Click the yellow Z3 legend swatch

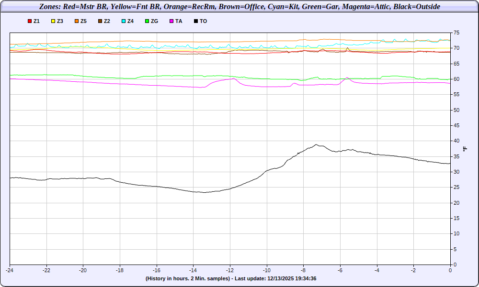pyautogui.click(x=53, y=22)
